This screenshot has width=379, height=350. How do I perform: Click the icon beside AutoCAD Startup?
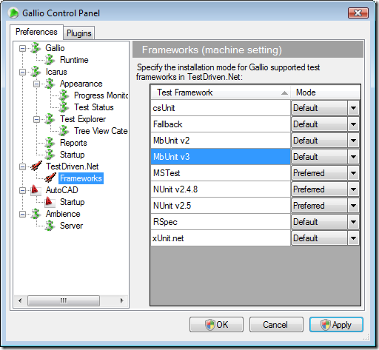coord(50,202)
